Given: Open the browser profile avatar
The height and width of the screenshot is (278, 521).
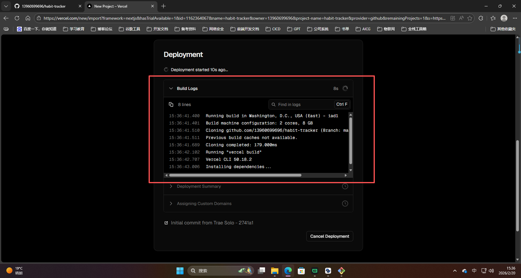Looking at the screenshot, I should point(504,18).
